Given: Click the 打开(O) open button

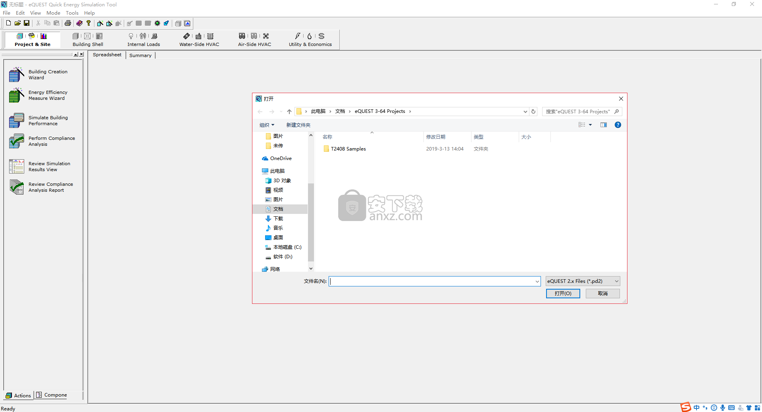Looking at the screenshot, I should 563,293.
